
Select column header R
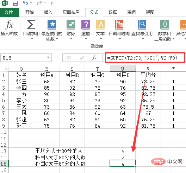tap(46, 69)
